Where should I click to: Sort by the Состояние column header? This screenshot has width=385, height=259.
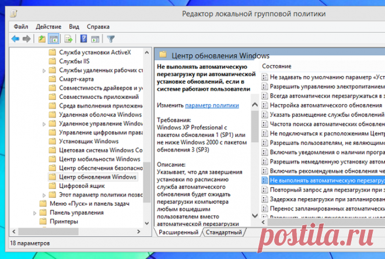[x=276, y=66]
